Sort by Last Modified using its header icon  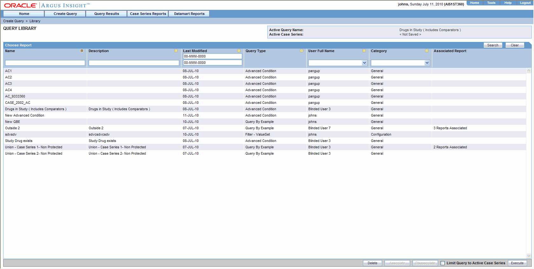239,51
